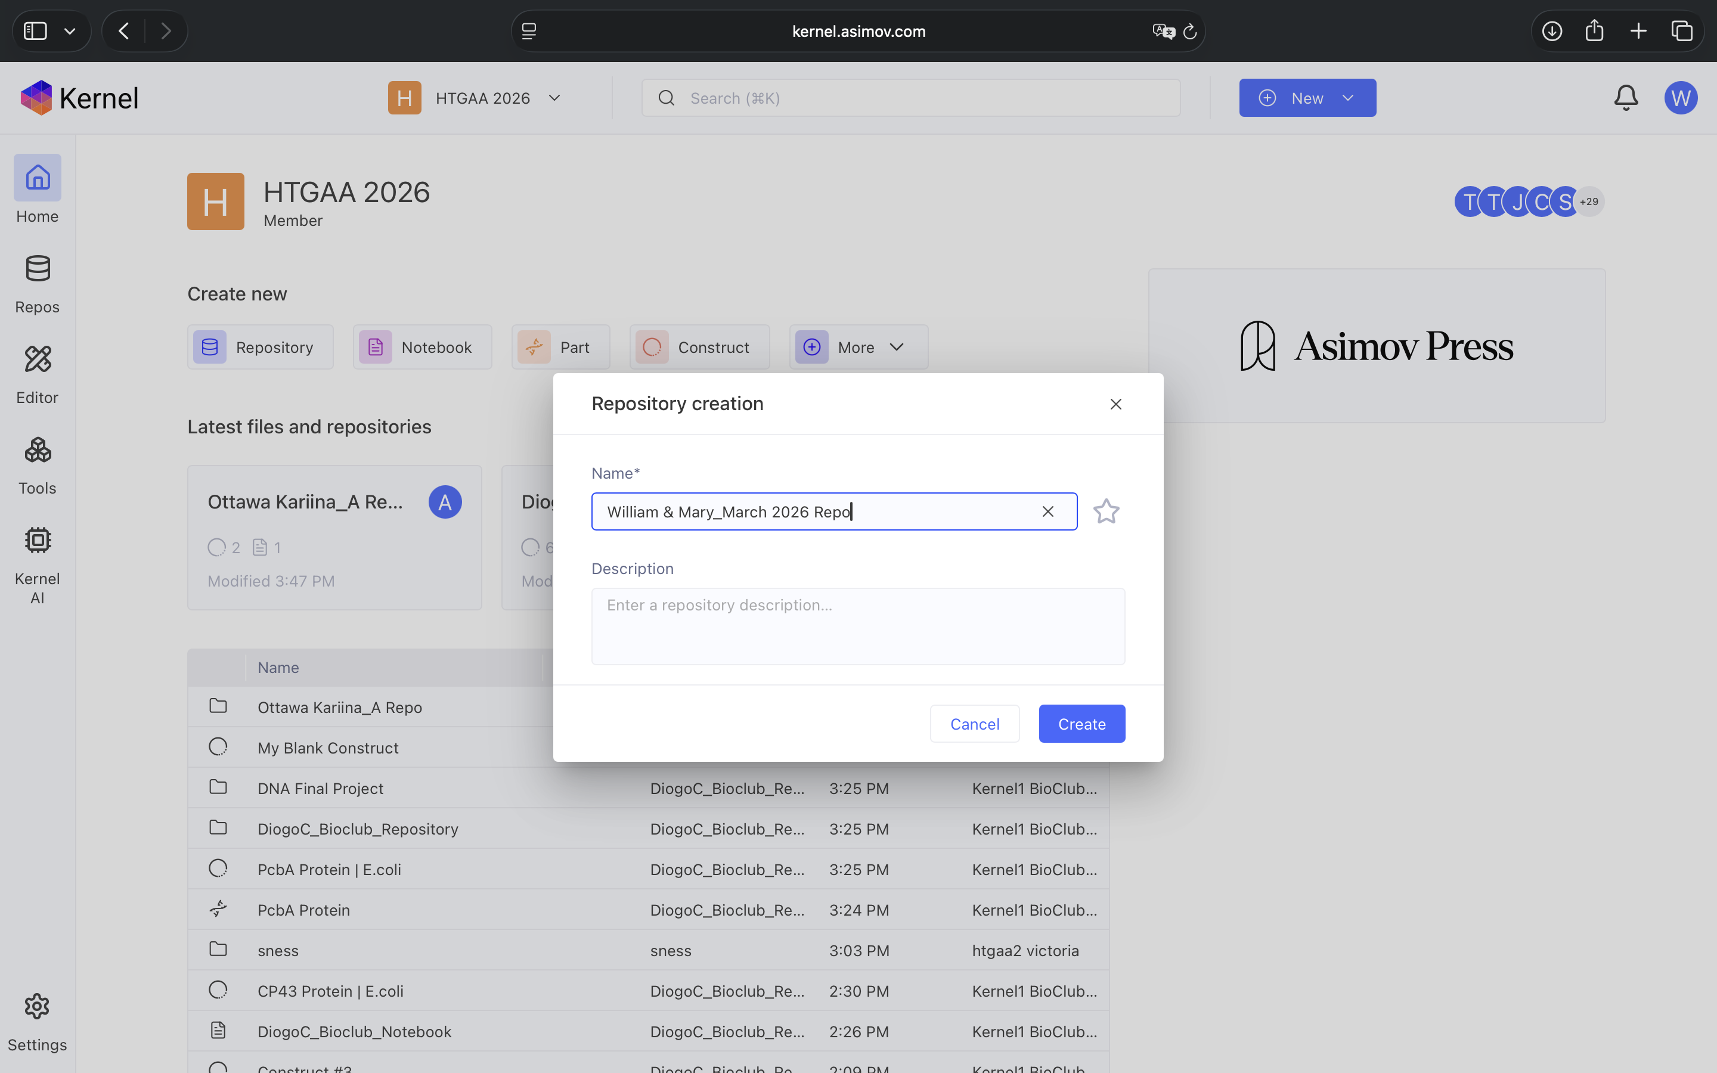Open a new browser tab

point(1638,31)
